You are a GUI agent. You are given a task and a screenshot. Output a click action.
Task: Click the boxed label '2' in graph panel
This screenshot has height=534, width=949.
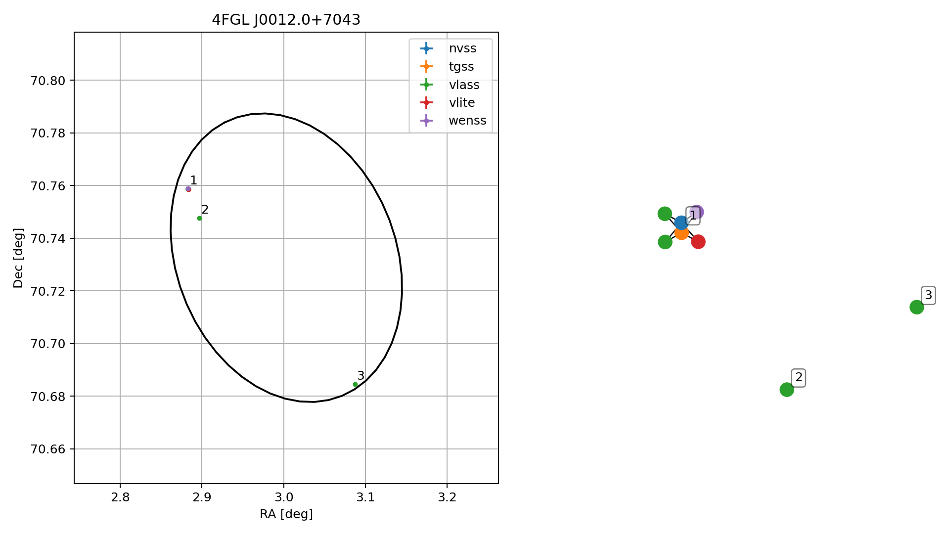pyautogui.click(x=799, y=378)
